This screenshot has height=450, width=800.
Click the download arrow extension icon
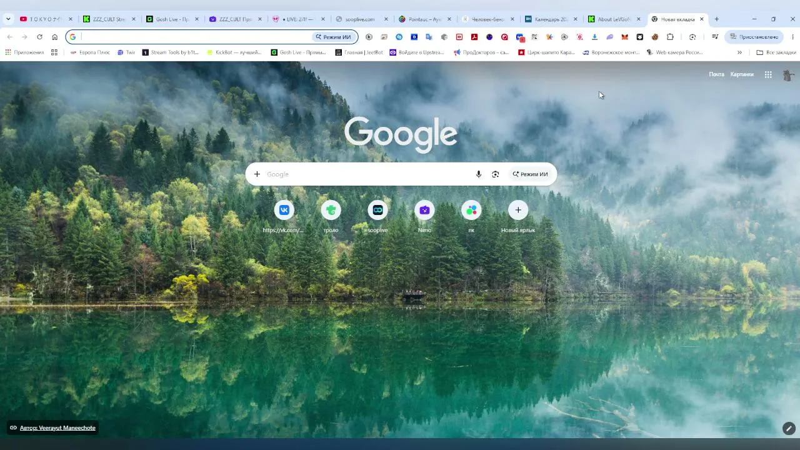coord(594,37)
